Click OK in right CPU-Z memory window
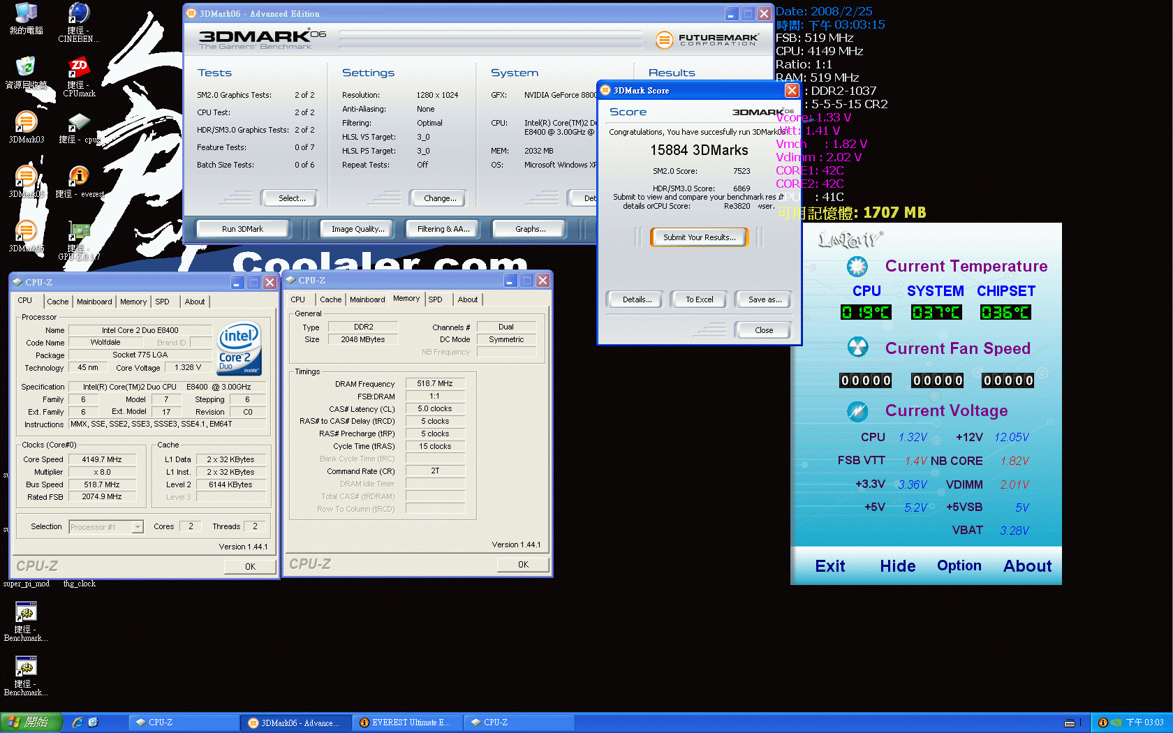Image resolution: width=1173 pixels, height=733 pixels. [x=523, y=565]
